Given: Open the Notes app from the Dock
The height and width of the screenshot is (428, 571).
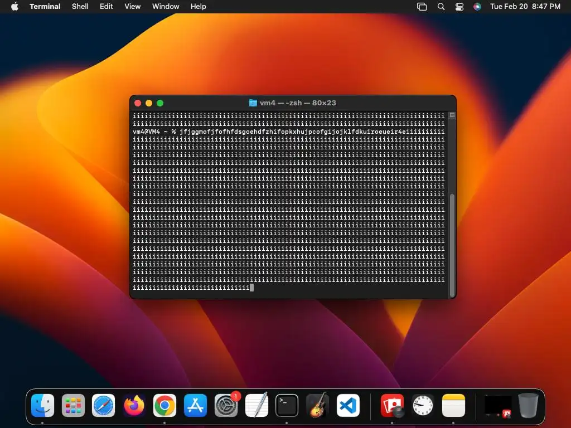Looking at the screenshot, I should [x=453, y=405].
